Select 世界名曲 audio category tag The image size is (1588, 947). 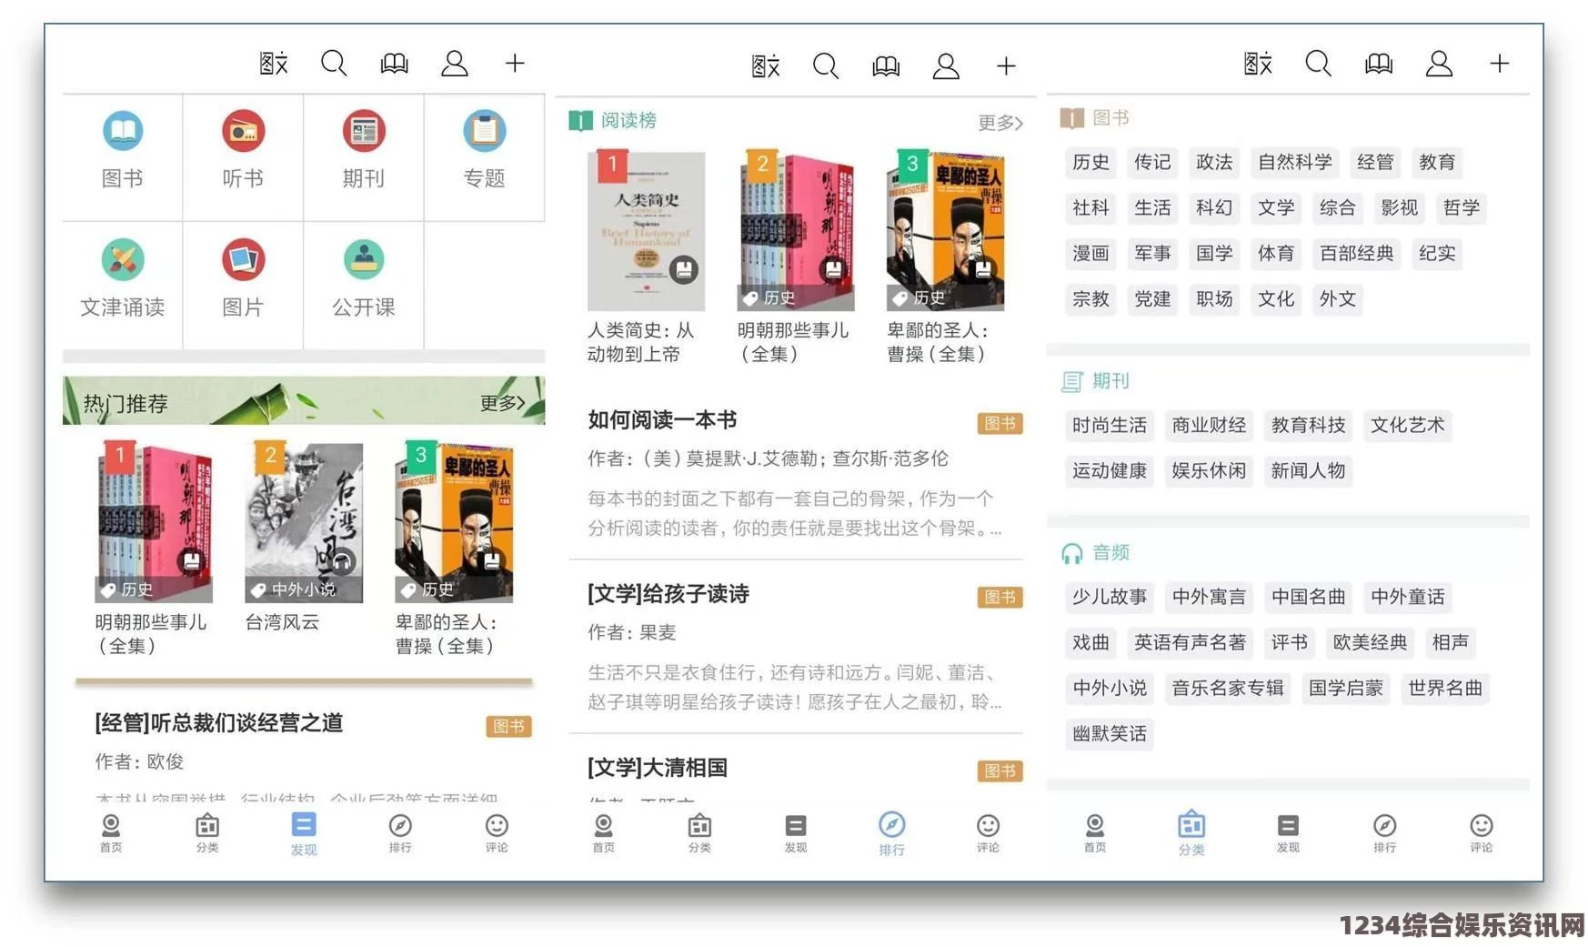click(1445, 688)
